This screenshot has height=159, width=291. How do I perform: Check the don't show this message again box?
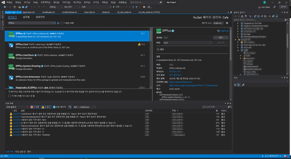(x=11, y=95)
